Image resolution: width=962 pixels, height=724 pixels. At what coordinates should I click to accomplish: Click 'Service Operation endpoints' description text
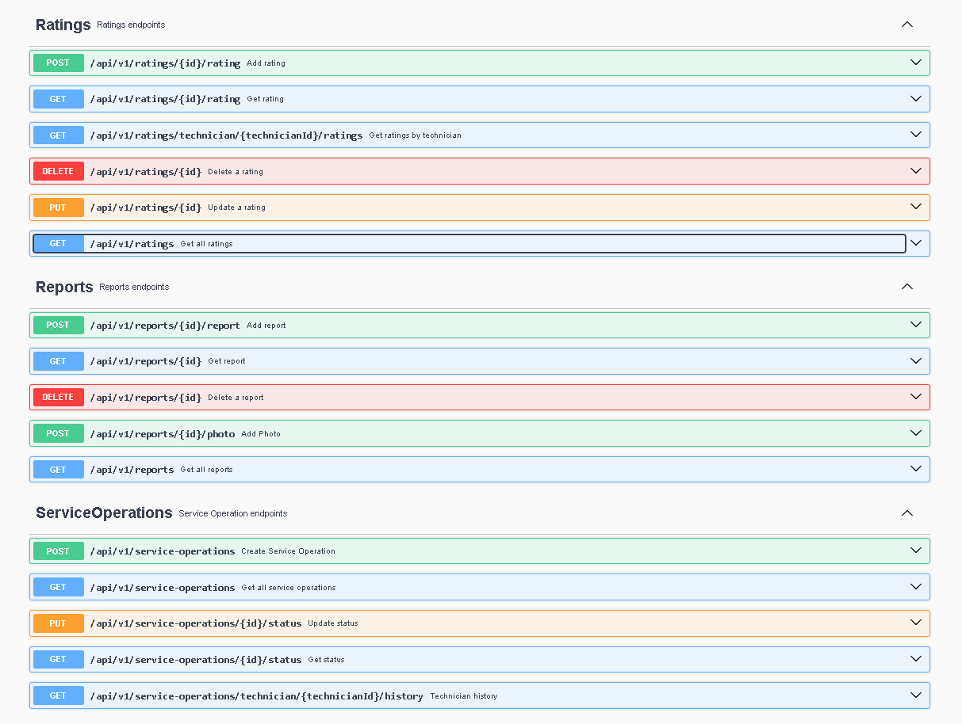[x=233, y=513]
